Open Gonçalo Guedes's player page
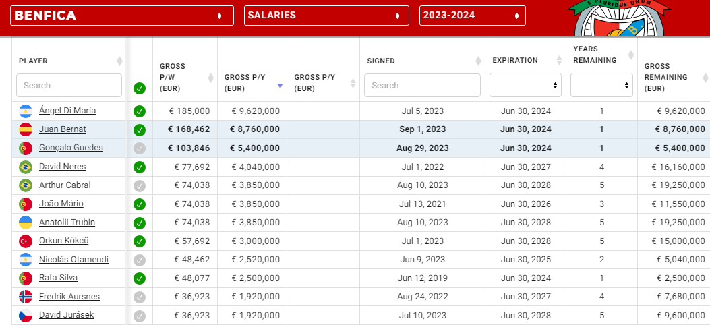Screen dimensions: 710x325 [x=71, y=148]
